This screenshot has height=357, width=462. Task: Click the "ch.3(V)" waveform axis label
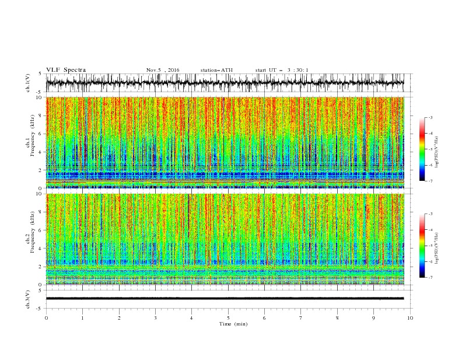coord(28,300)
